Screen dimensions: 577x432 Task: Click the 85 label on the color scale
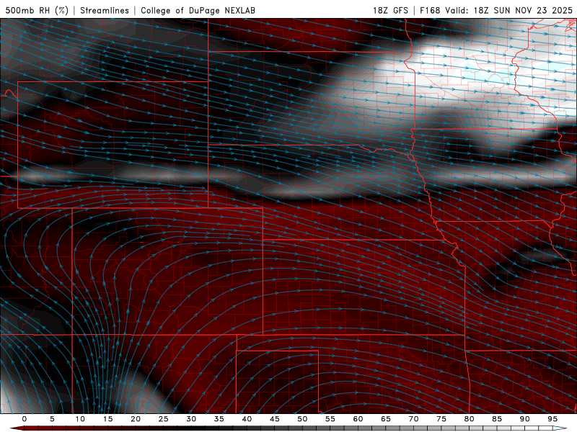(497, 419)
